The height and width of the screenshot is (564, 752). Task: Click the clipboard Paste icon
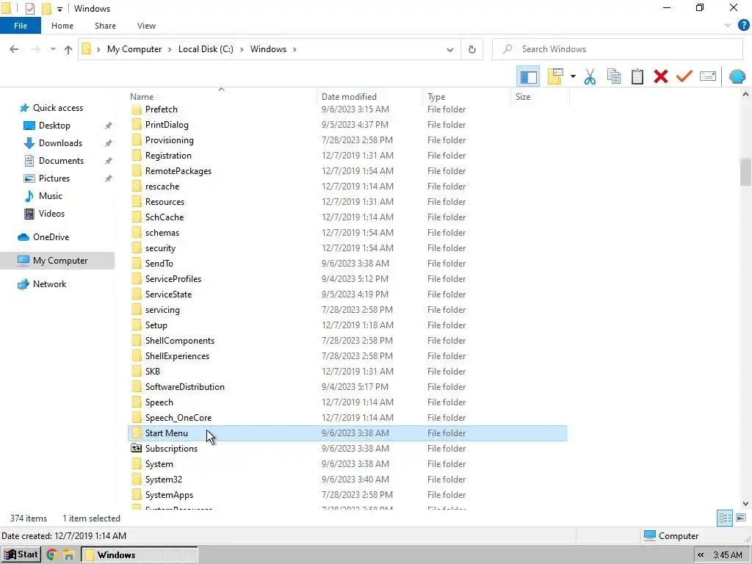coord(637,76)
